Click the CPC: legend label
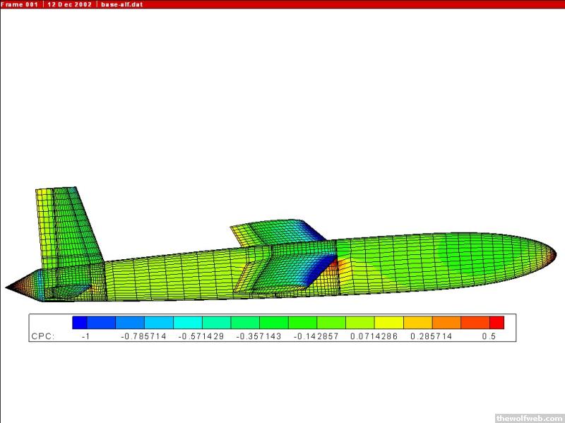Screen dimensions: 565x423 coord(42,336)
